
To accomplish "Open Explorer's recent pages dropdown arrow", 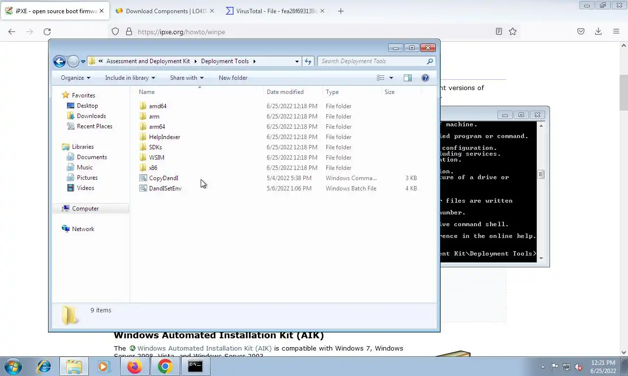I will point(83,61).
